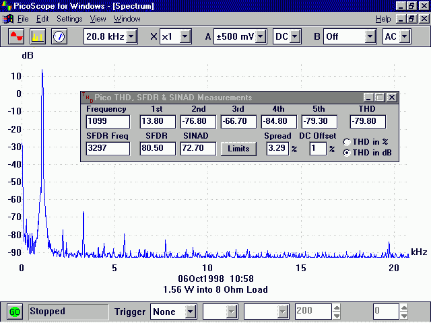The height and width of the screenshot is (323, 431).
Task: Open the File menu
Action: (23, 19)
